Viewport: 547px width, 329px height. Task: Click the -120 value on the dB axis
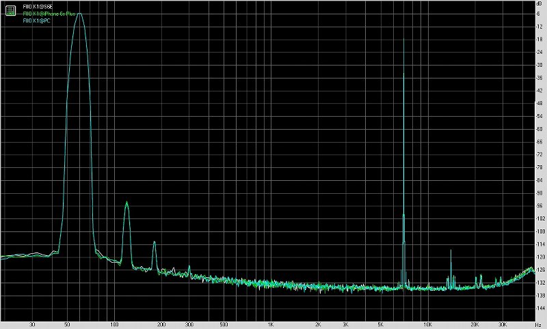[540, 257]
